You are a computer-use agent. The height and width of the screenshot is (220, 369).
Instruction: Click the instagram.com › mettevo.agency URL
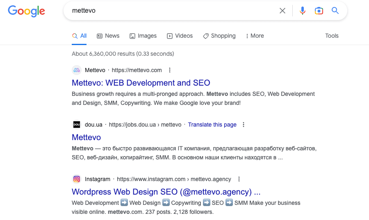[174, 179]
